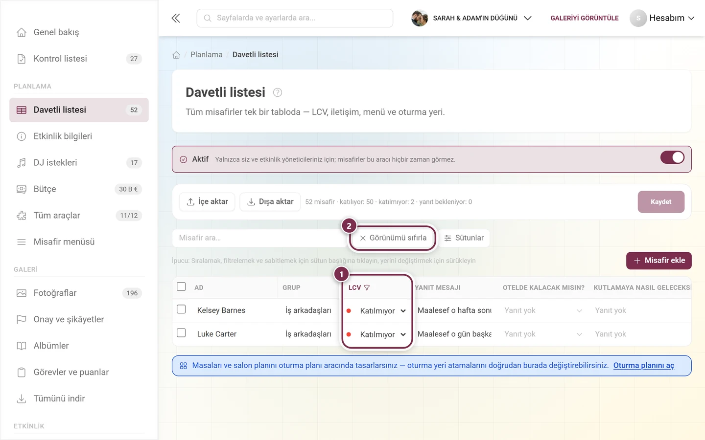This screenshot has height=440, width=705.
Task: Click the Hesabım avatar circle
Action: 638,18
